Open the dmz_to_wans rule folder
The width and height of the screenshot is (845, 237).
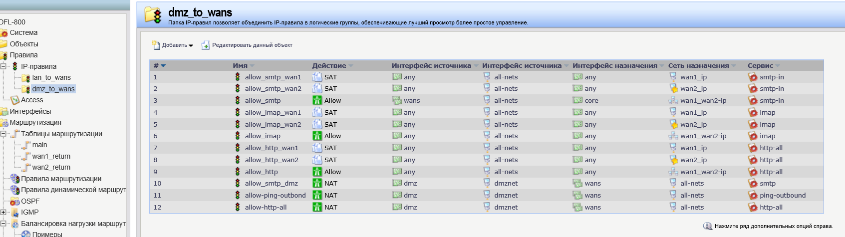point(53,89)
